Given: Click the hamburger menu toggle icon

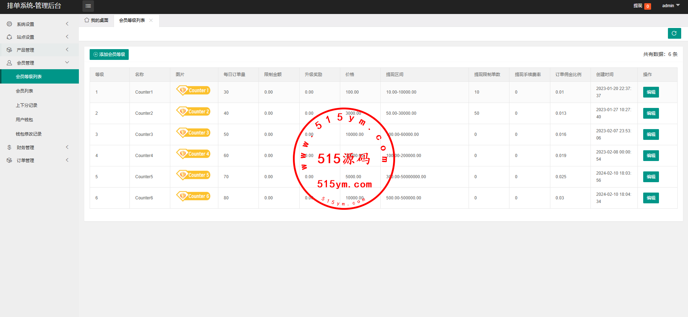Looking at the screenshot, I should coord(88,6).
